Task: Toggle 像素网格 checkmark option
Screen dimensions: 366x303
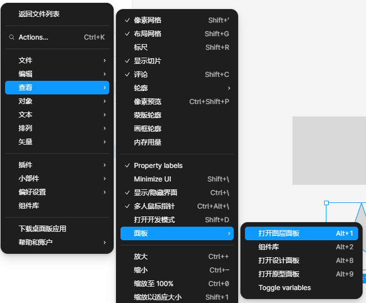Action: (177, 20)
